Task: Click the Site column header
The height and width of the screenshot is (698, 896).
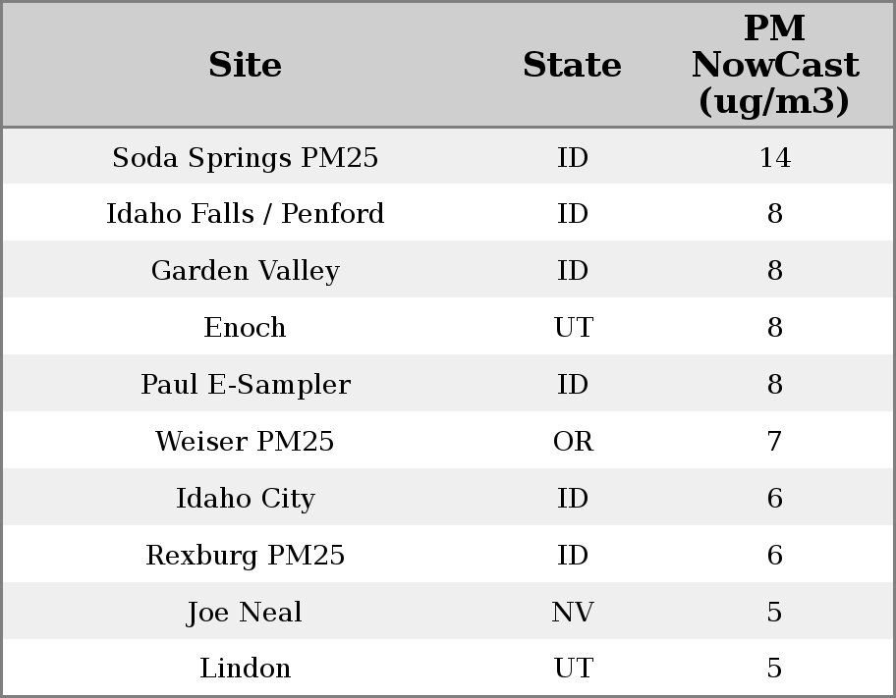Action: [x=245, y=65]
